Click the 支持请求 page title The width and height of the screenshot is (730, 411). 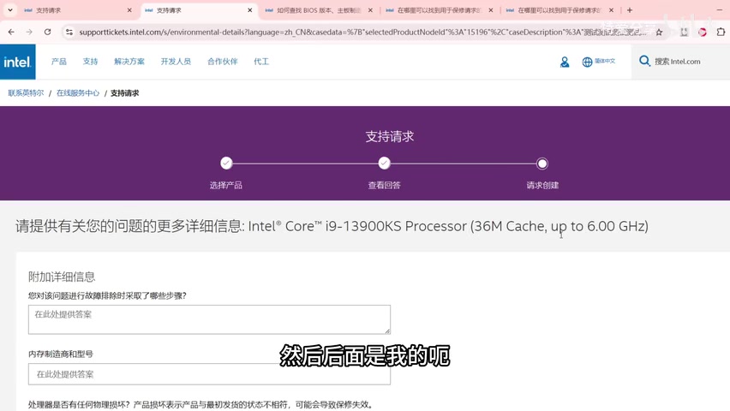pyautogui.click(x=390, y=136)
